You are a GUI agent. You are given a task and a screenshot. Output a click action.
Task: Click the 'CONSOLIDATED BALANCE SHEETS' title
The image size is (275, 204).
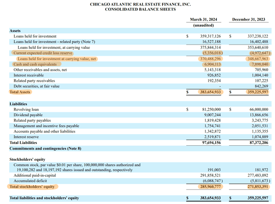point(141,9)
